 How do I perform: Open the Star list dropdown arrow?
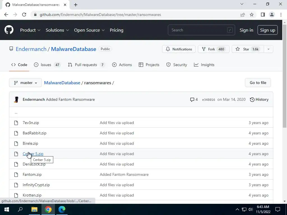(268, 49)
